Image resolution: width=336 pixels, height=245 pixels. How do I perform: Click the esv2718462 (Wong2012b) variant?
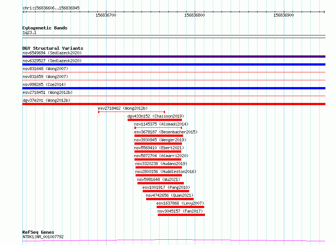[123, 108]
